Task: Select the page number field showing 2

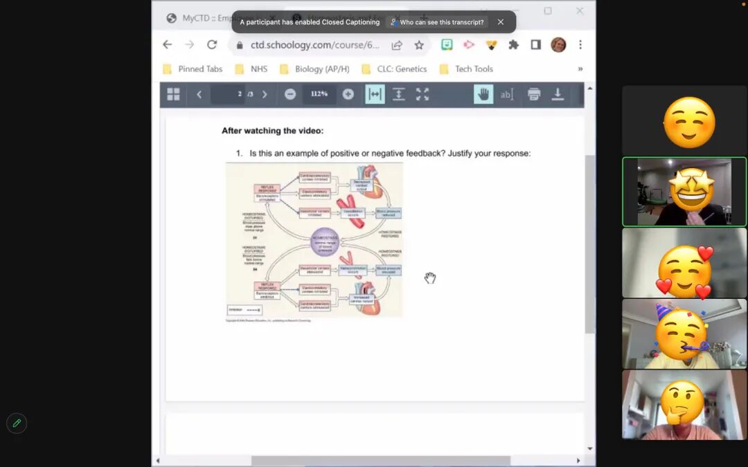Action: 228,94
